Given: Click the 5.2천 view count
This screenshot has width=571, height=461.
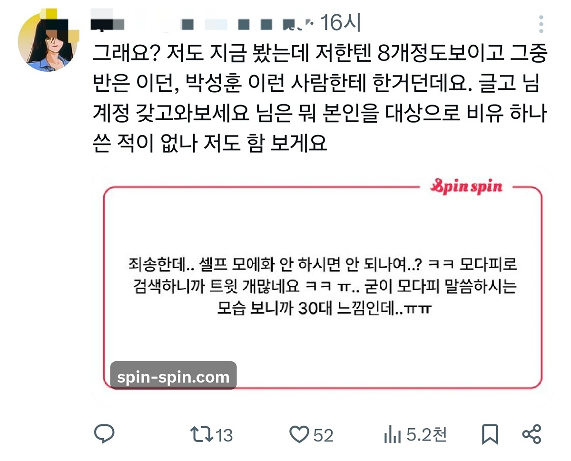Looking at the screenshot, I should 426,434.
